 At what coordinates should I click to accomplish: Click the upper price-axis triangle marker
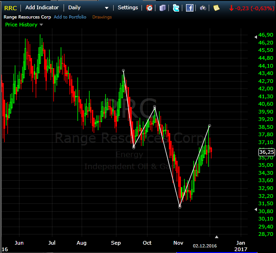click(x=256, y=37)
